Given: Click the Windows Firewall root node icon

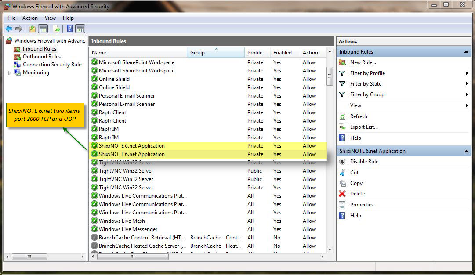Looking at the screenshot, I should [x=9, y=40].
